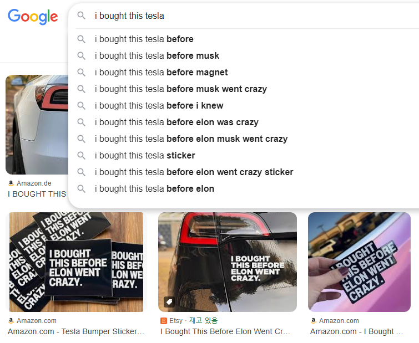The height and width of the screenshot is (343, 419).
Task: Open Etsy 'I Bought This Before Elon' link
Action: tap(225, 331)
